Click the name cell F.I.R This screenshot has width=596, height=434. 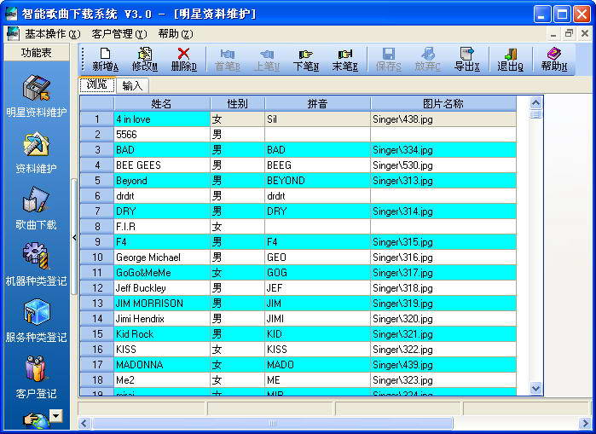tap(162, 227)
